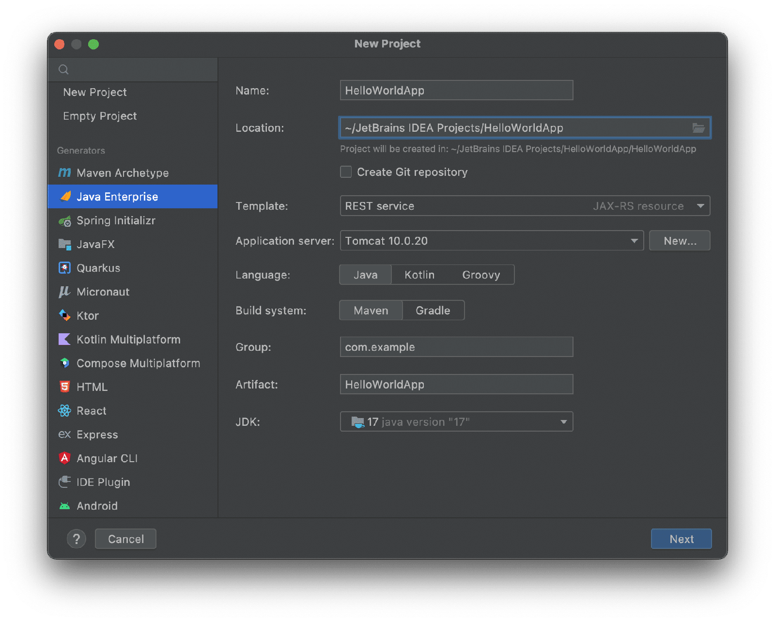The image size is (775, 622).
Task: Browse location with the folder icon
Action: coord(698,128)
